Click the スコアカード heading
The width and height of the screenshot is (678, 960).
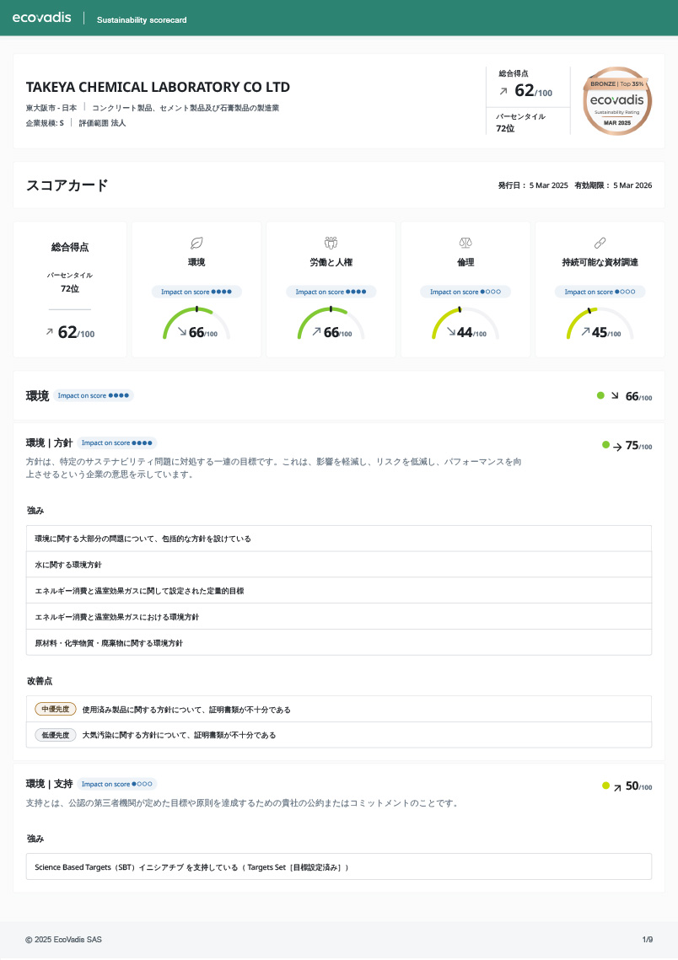pyautogui.click(x=67, y=185)
